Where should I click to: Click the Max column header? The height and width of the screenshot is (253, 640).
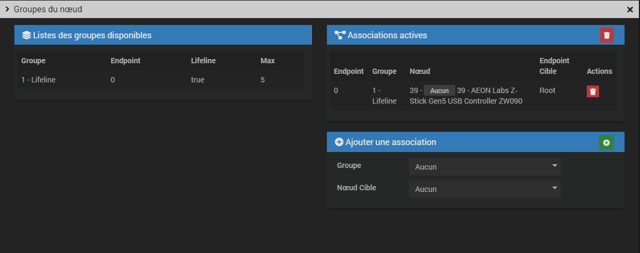point(267,61)
